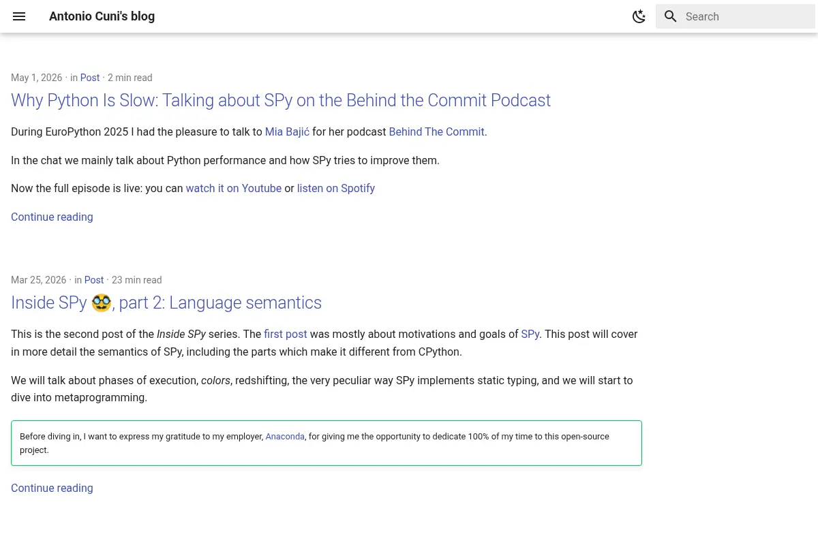Viewport: 818px width, 545px height.
Task: Open the Anaconda employer link
Action: click(285, 437)
